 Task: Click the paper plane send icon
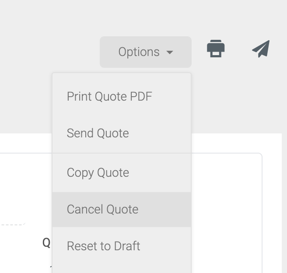[x=261, y=49]
